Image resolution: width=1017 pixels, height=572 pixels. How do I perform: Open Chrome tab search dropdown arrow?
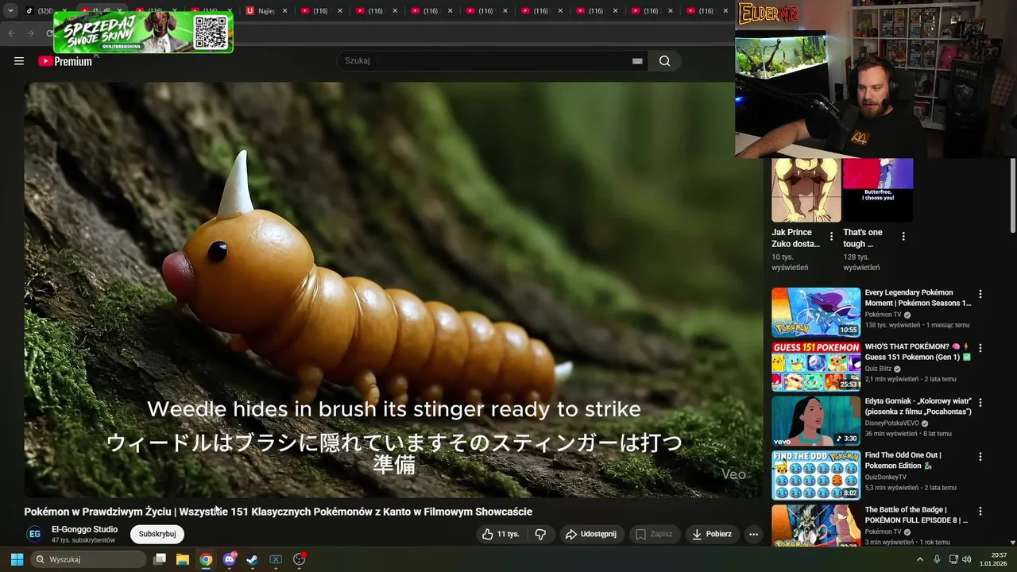(10, 11)
